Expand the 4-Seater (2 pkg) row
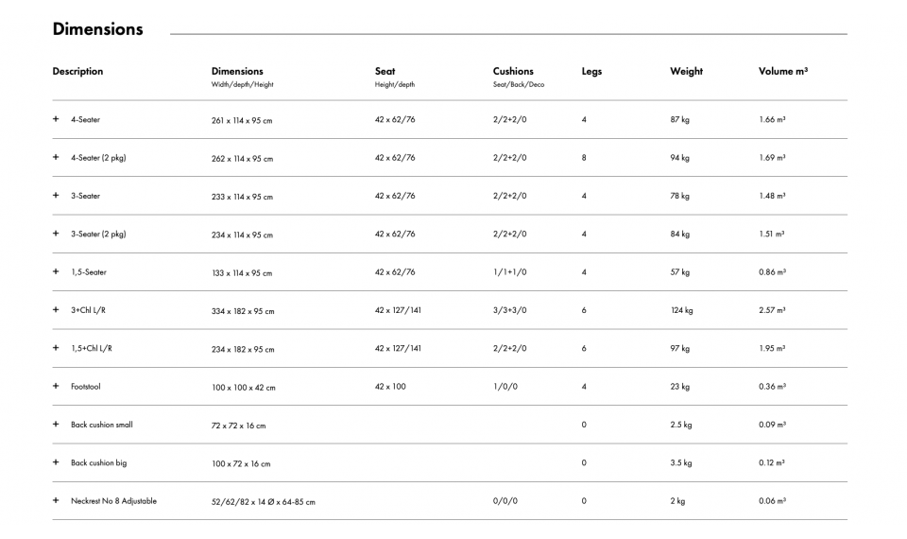This screenshot has height=539, width=907. coord(56,158)
